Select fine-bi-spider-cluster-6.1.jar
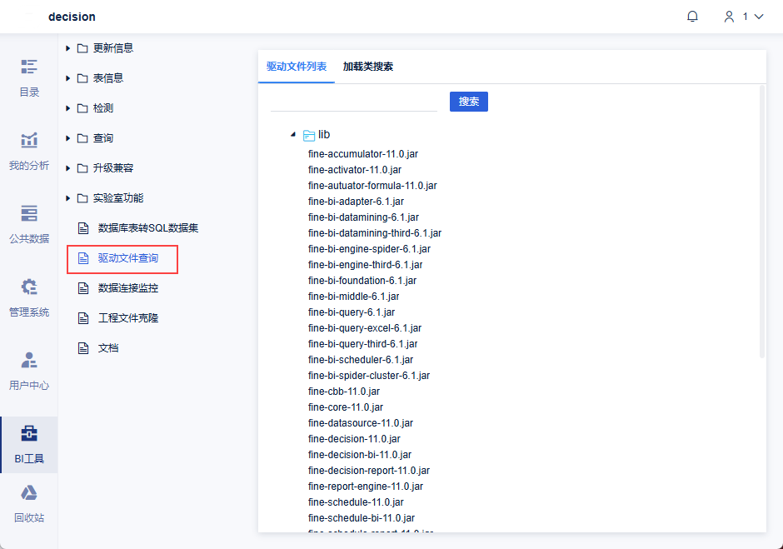 pyautogui.click(x=369, y=375)
